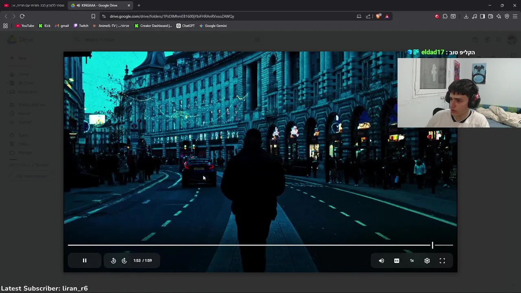Go back in browser history
This screenshot has width=521, height=293.
point(6,16)
